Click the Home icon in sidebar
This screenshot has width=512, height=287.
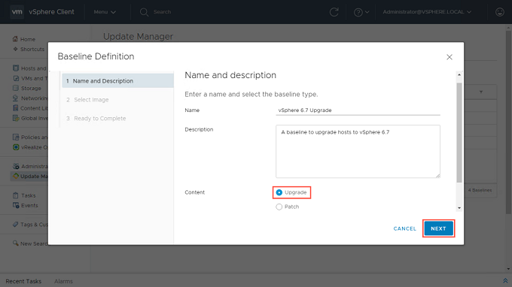point(15,39)
